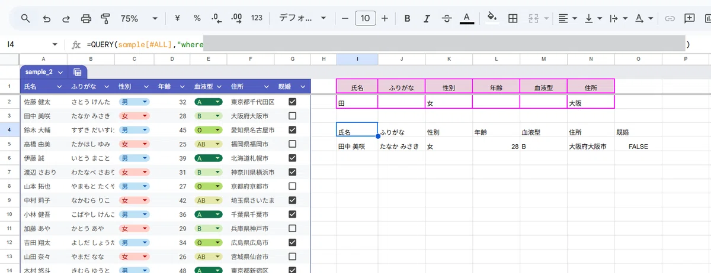Uncheck married checkbox for 中村 莉子
711x273 pixels.
(292, 200)
